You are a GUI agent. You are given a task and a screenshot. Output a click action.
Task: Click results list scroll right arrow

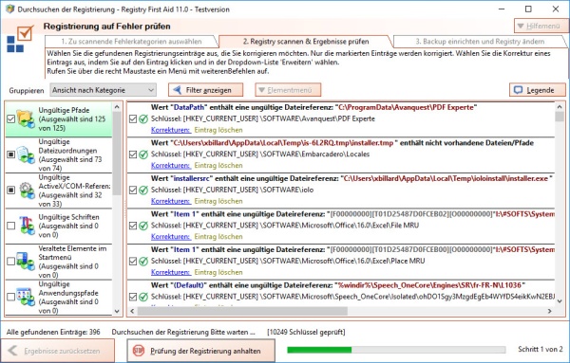click(550, 311)
